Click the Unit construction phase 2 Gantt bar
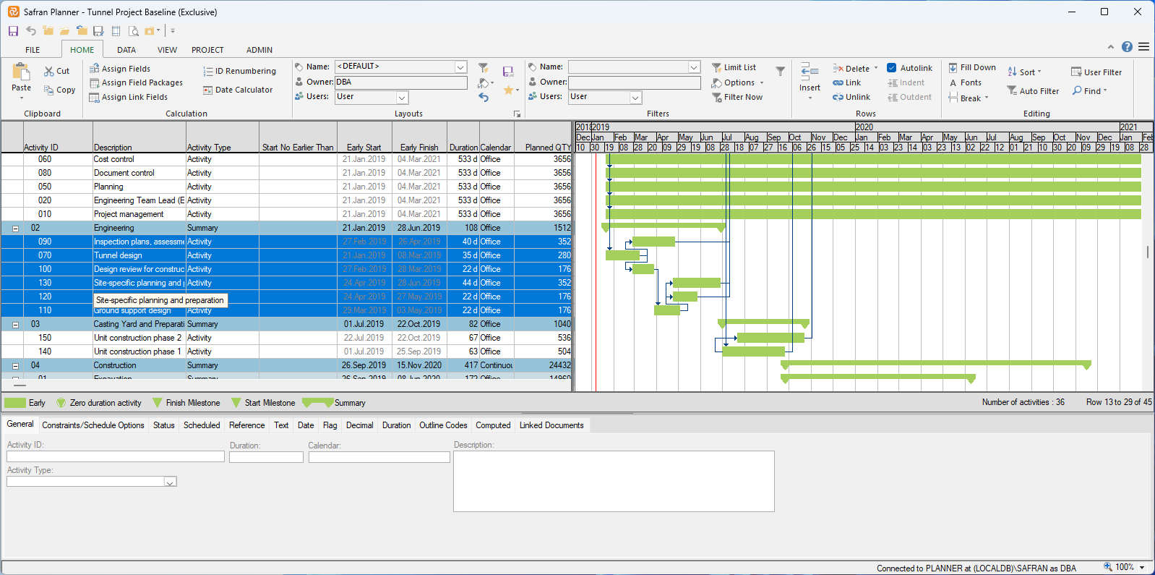The height and width of the screenshot is (575, 1155). coord(770,338)
